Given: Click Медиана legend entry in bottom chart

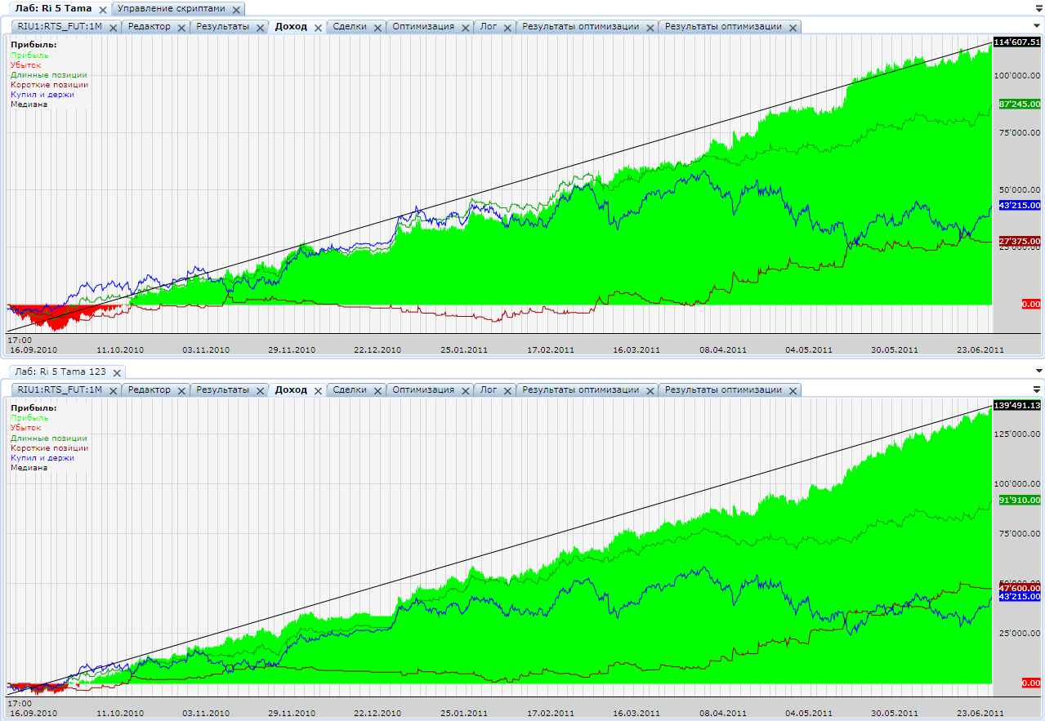Looking at the screenshot, I should (29, 467).
